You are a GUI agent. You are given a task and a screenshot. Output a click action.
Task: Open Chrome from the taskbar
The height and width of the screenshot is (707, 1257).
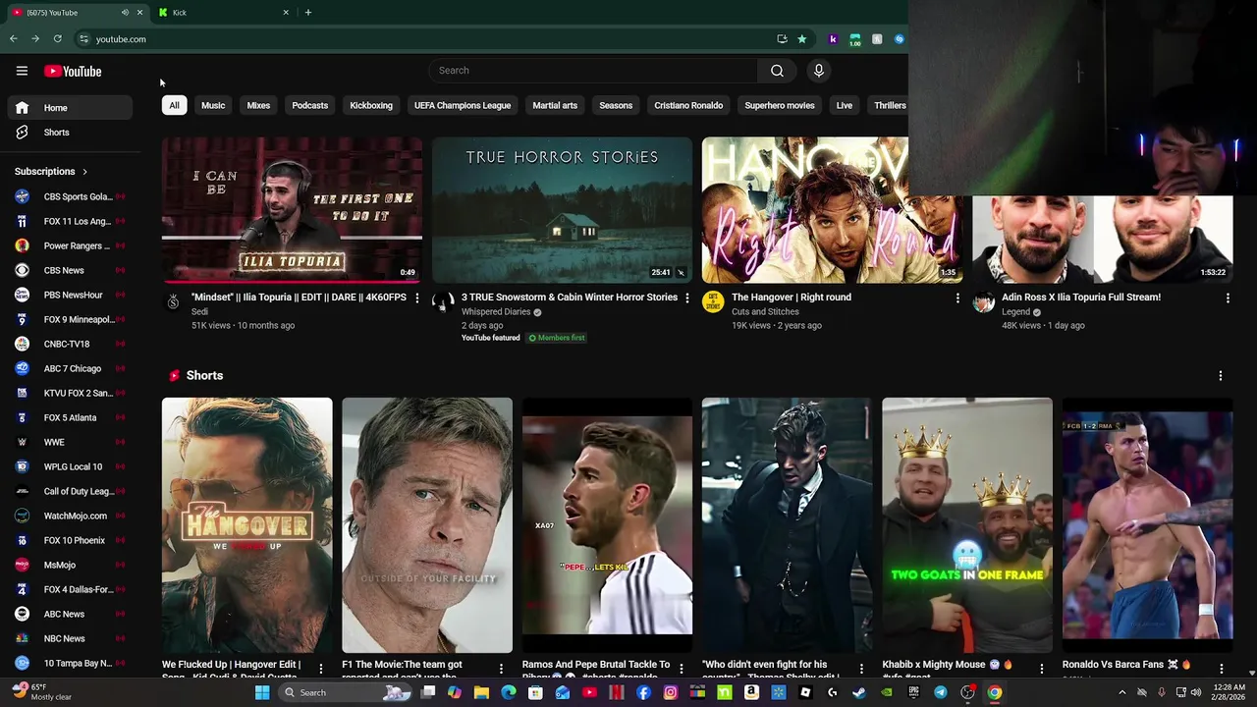click(x=994, y=692)
